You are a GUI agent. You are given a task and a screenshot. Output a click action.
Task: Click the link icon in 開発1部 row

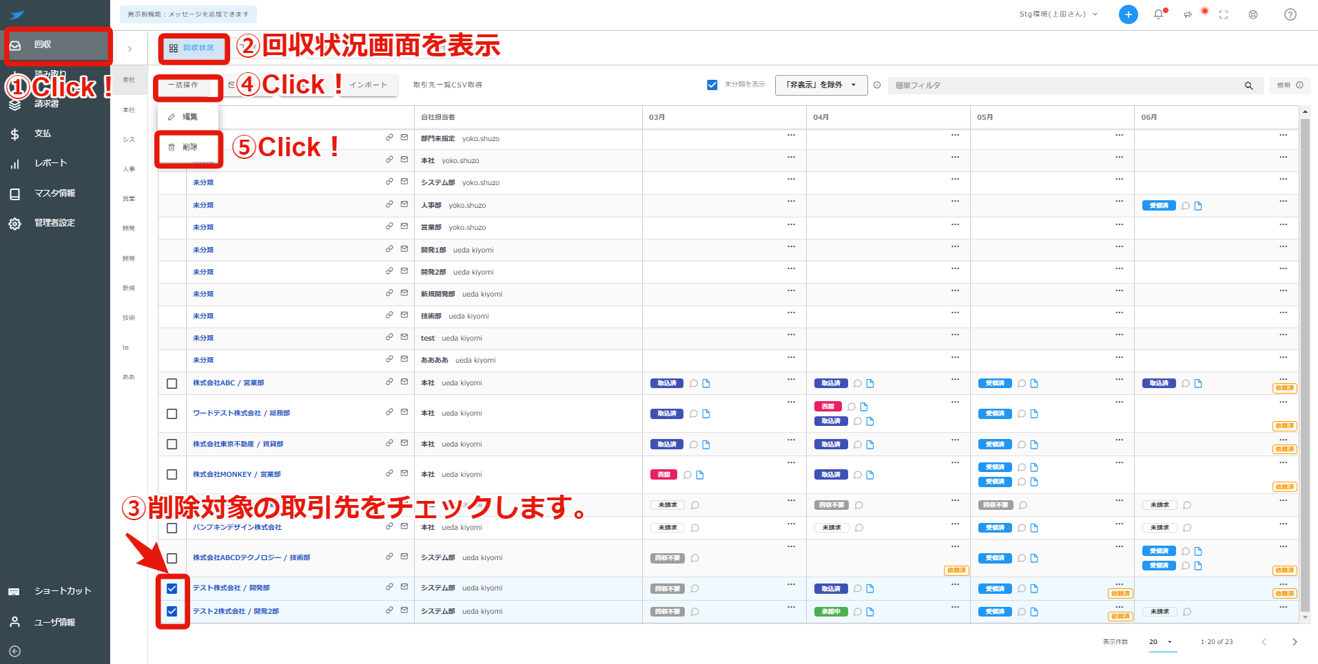[389, 249]
